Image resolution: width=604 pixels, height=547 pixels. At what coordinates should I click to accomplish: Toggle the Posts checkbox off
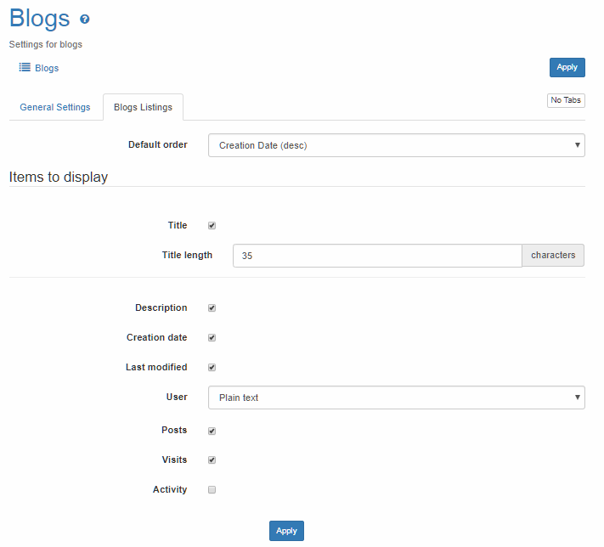tap(212, 431)
